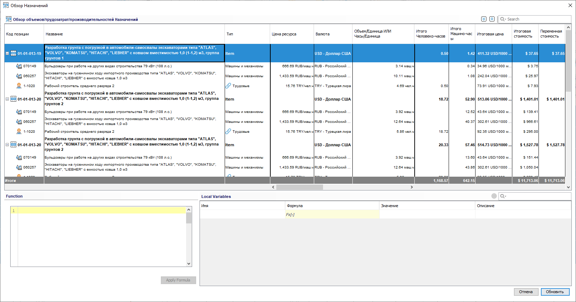
Task: Click the Function editor scroll down arrow
Action: 189,264
